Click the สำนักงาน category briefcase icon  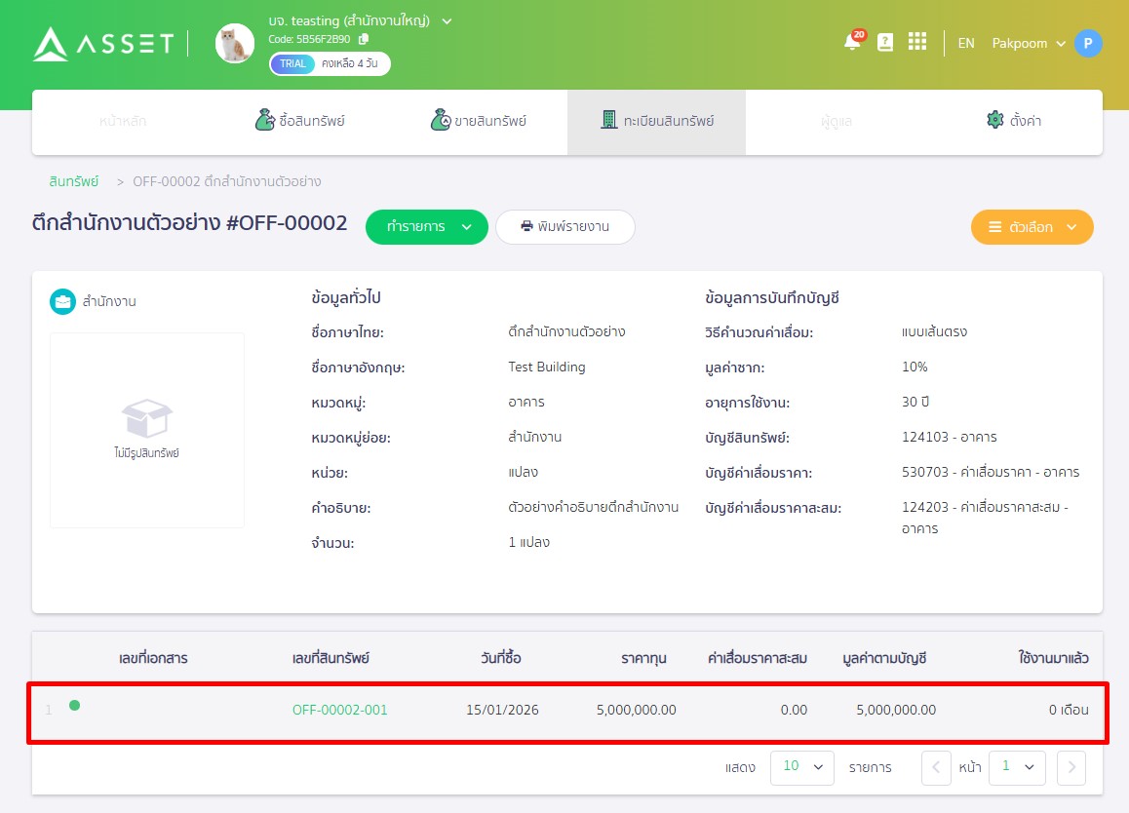(62, 301)
